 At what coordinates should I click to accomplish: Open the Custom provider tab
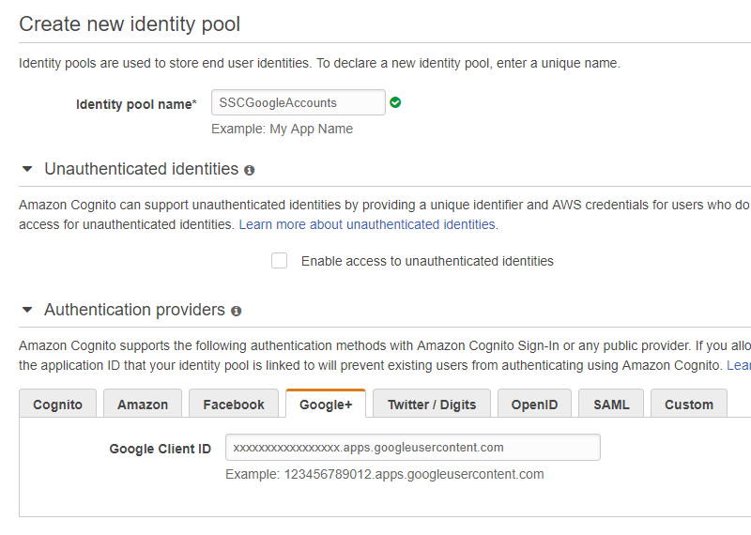[689, 404]
